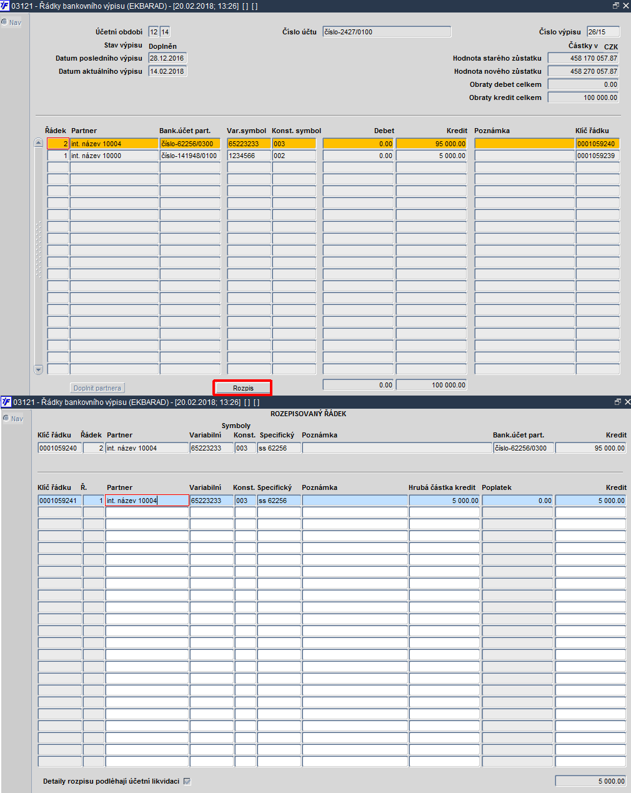
Task: Select the Datum aktuálního výpisu field
Action: click(x=168, y=71)
